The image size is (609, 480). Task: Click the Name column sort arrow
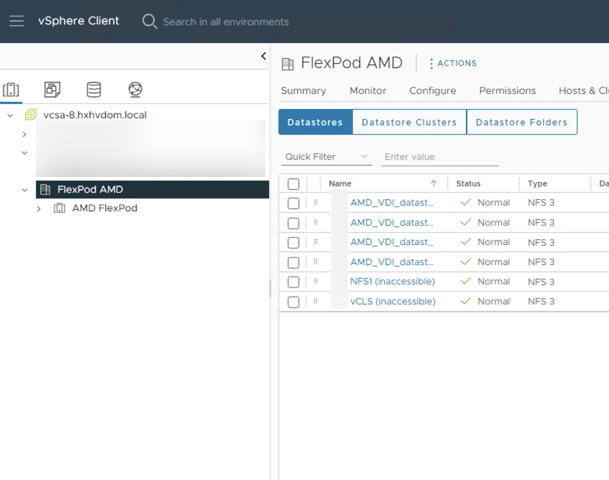[x=434, y=183]
